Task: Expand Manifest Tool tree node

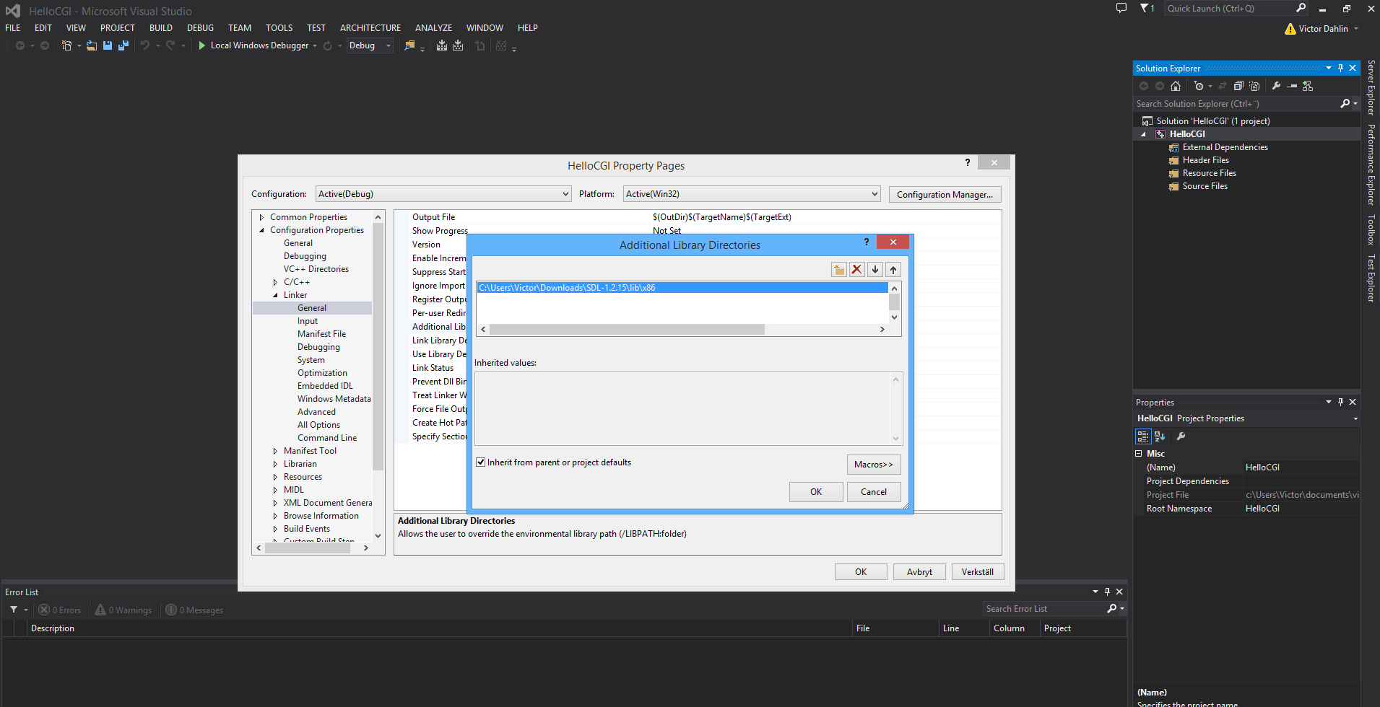Action: click(275, 451)
